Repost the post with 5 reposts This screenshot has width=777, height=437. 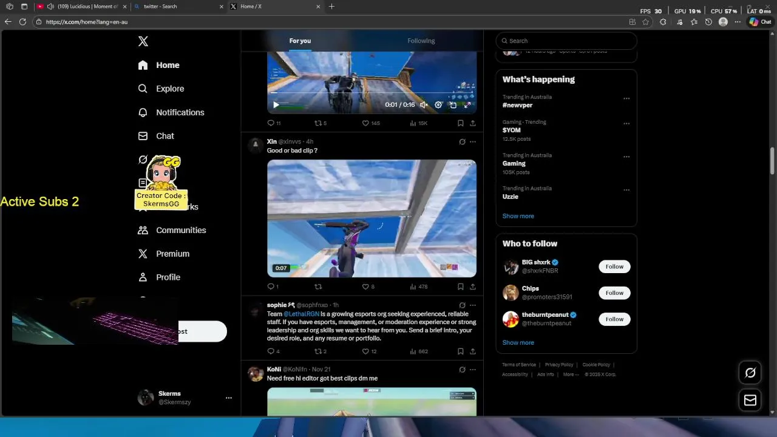pos(321,123)
